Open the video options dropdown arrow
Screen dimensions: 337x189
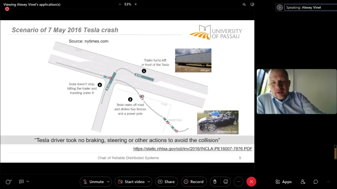149,182
